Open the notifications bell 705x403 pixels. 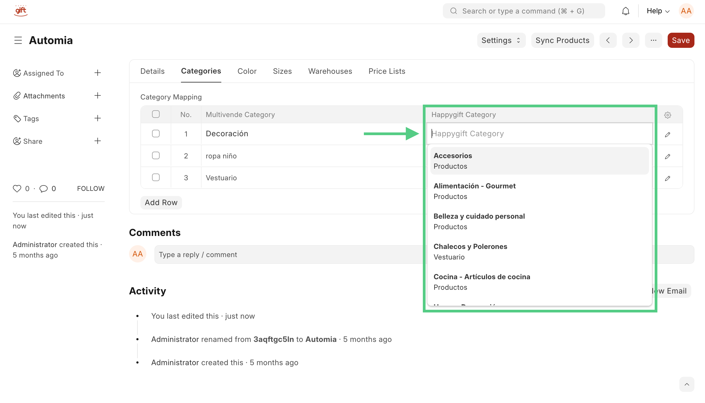coord(625,11)
